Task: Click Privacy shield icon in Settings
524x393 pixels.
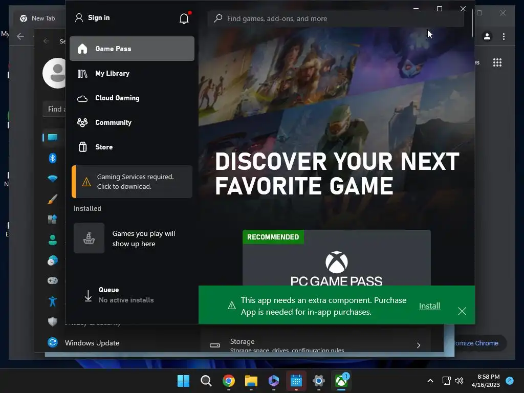Action: [x=53, y=321]
